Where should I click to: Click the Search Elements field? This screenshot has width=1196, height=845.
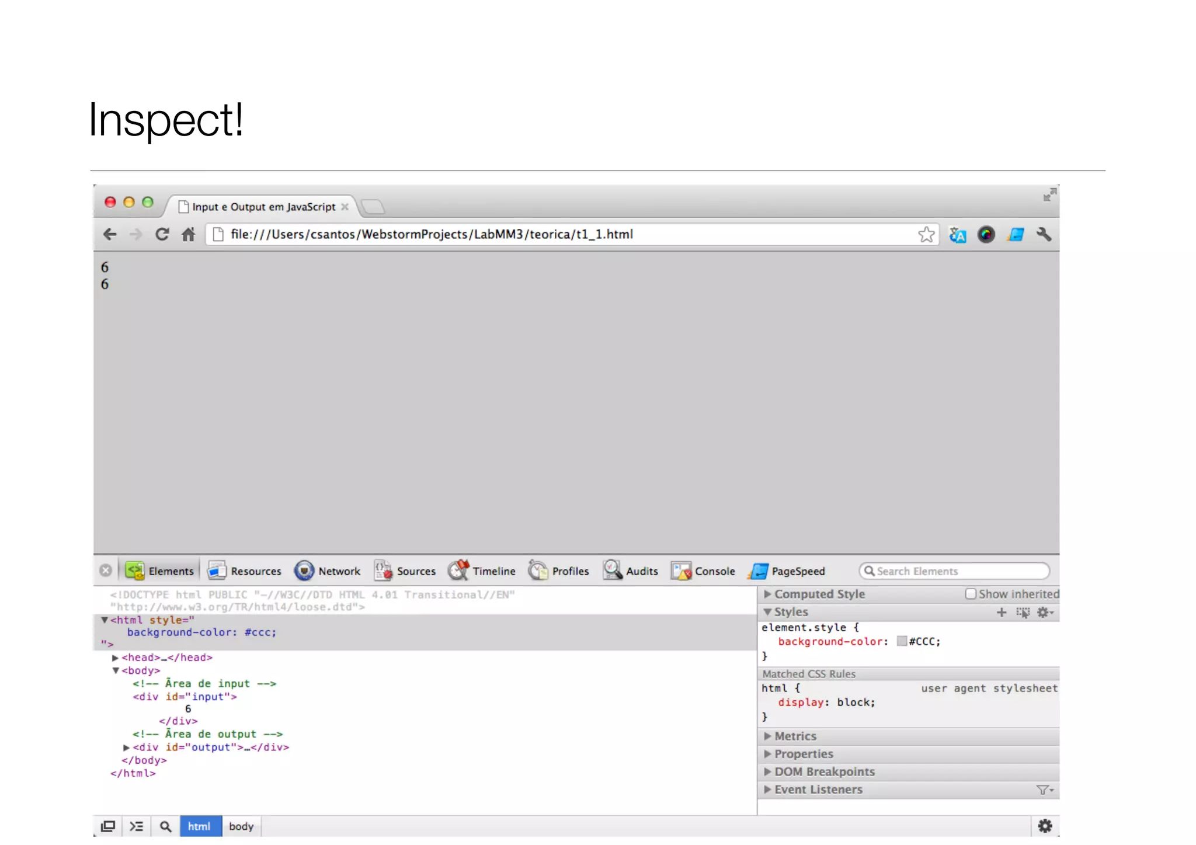click(x=954, y=571)
